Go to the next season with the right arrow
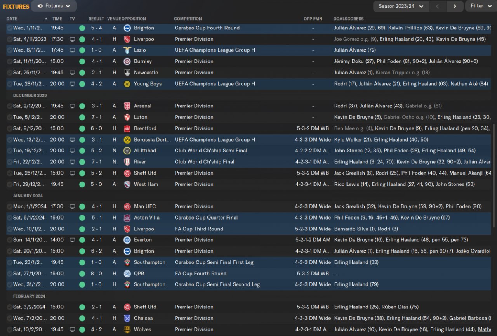This screenshot has width=497, height=336. point(455,6)
